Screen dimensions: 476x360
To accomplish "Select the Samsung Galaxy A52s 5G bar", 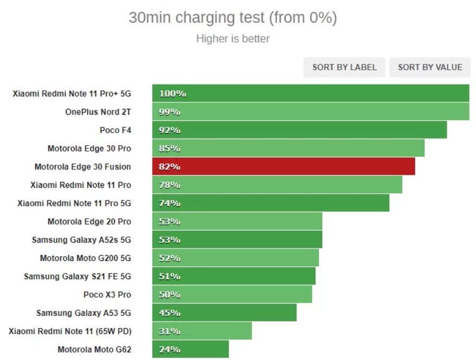I will (237, 239).
